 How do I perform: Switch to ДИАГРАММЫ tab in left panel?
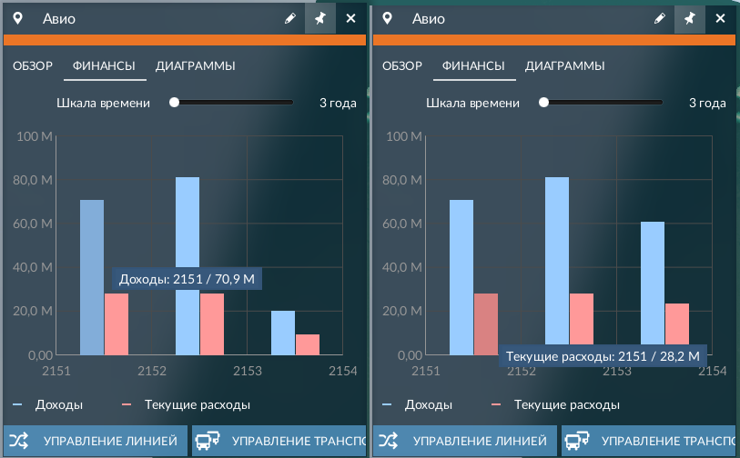coord(196,66)
